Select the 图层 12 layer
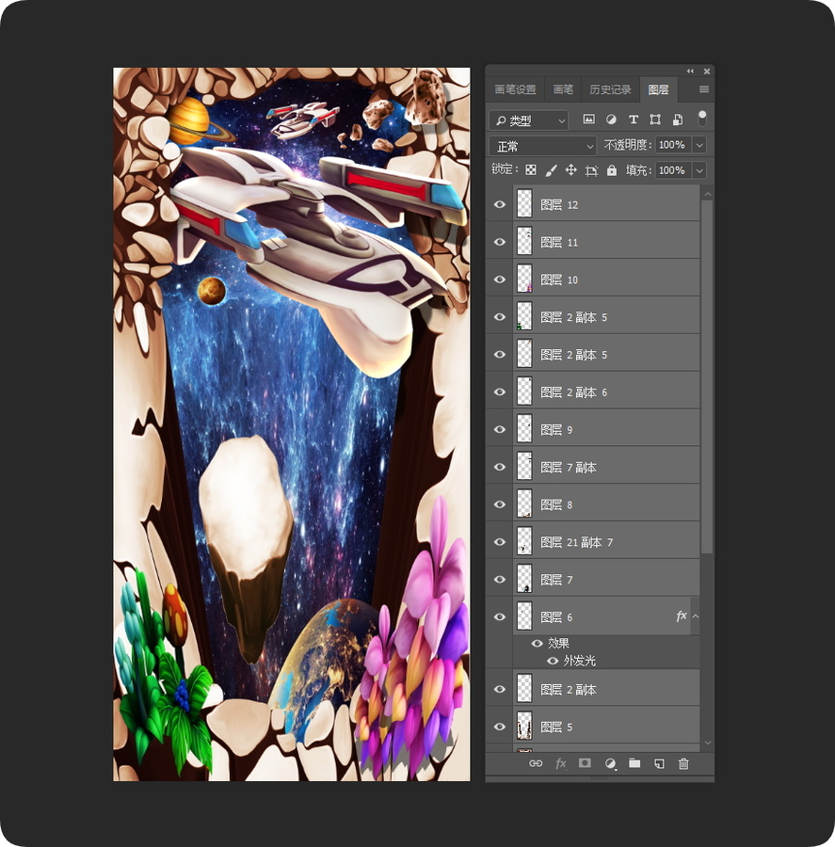Viewport: 835px width, 847px height. coord(606,204)
